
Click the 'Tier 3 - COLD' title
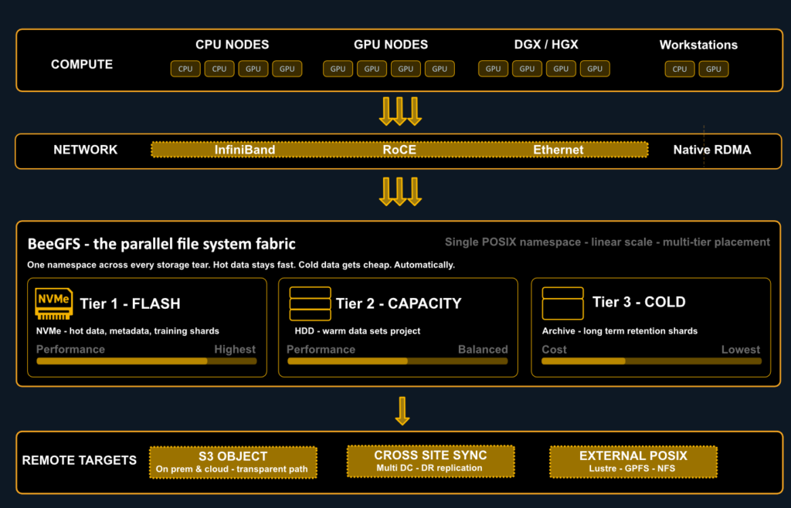coord(639,302)
